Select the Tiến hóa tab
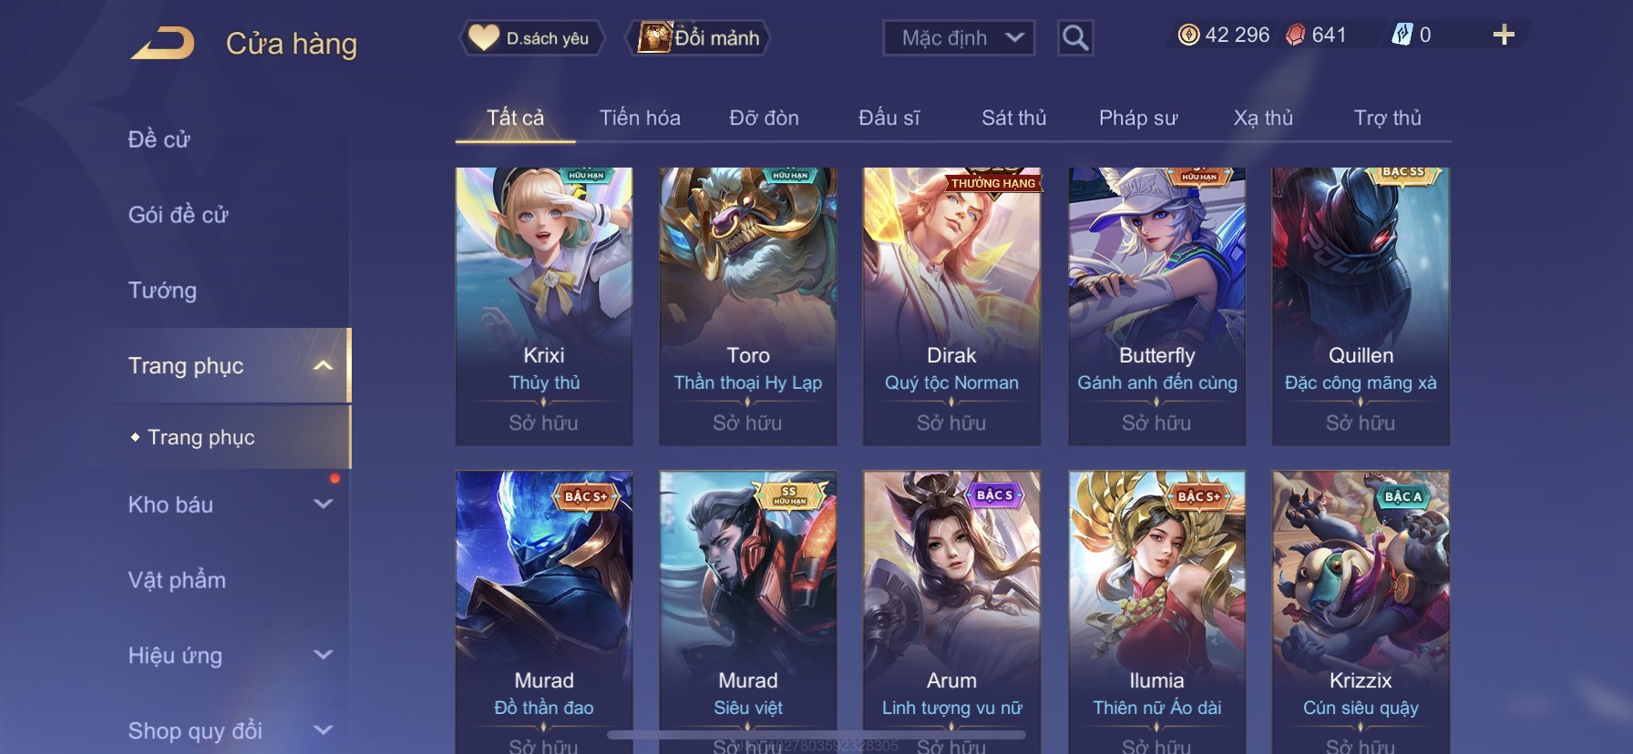This screenshot has height=754, width=1633. [x=640, y=117]
